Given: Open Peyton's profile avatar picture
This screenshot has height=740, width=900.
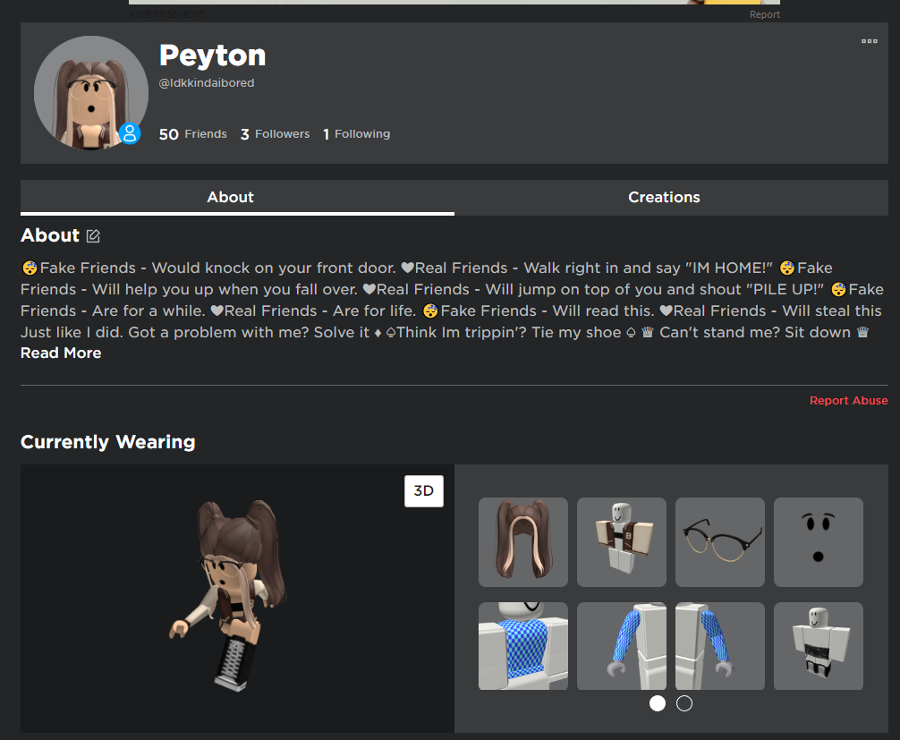Looking at the screenshot, I should (x=91, y=93).
